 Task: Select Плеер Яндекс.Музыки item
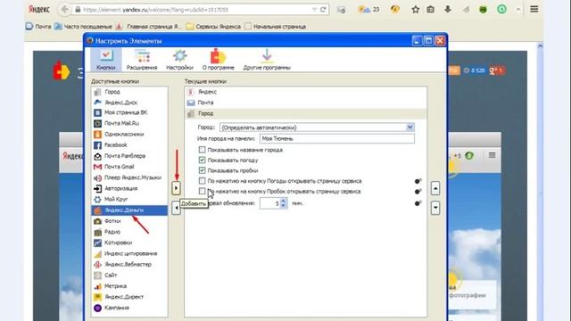[x=129, y=177]
